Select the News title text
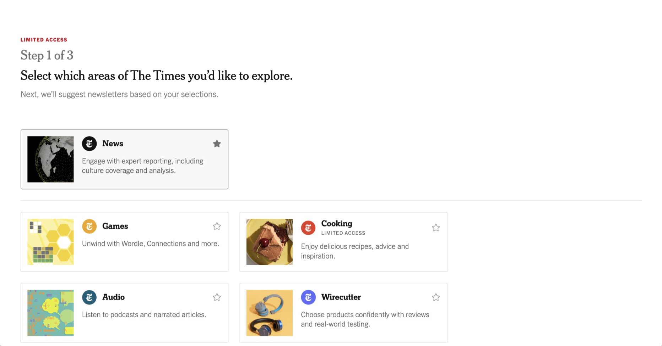This screenshot has width=662, height=346. (113, 144)
